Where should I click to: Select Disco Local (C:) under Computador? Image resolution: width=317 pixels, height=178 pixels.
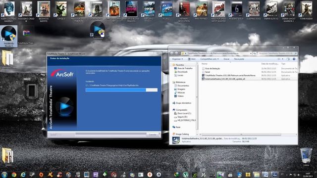coord(183,113)
